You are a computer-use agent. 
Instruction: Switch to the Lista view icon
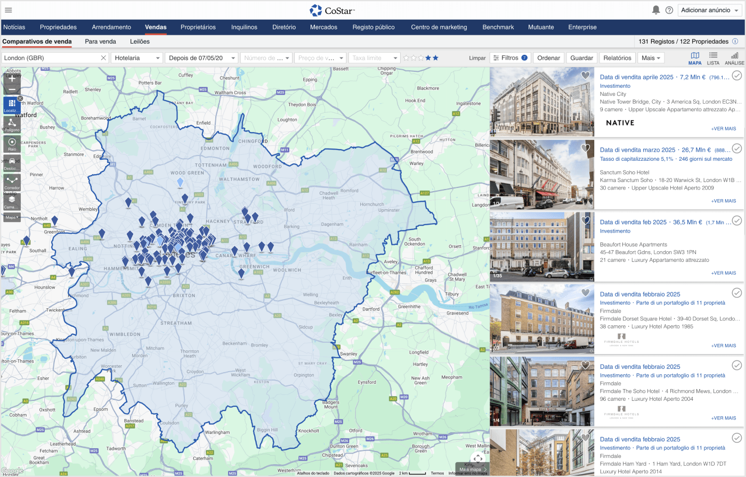(713, 58)
